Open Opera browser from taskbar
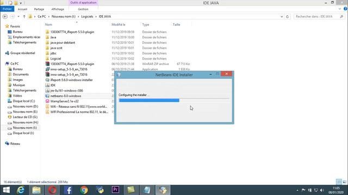 point(52,190)
